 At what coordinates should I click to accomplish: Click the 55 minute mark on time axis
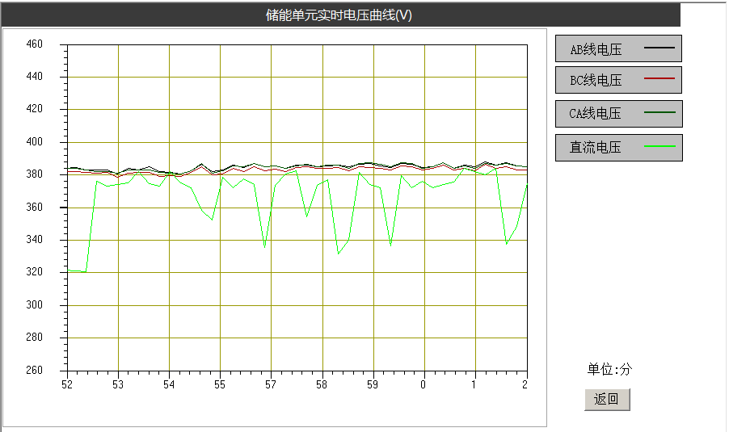[x=220, y=385]
